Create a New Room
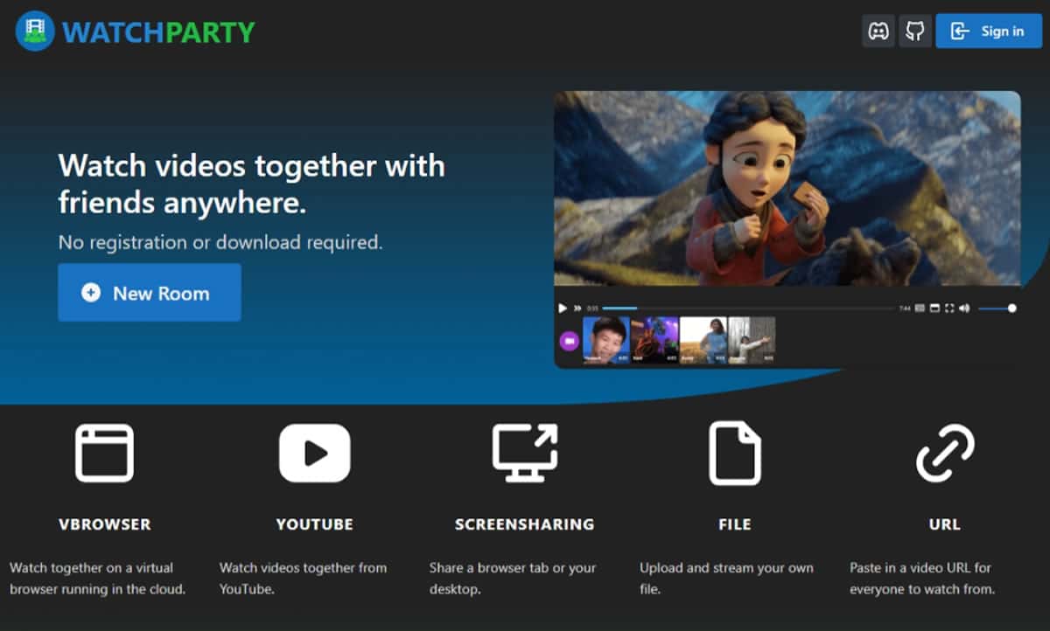This screenshot has width=1050, height=631. (150, 293)
